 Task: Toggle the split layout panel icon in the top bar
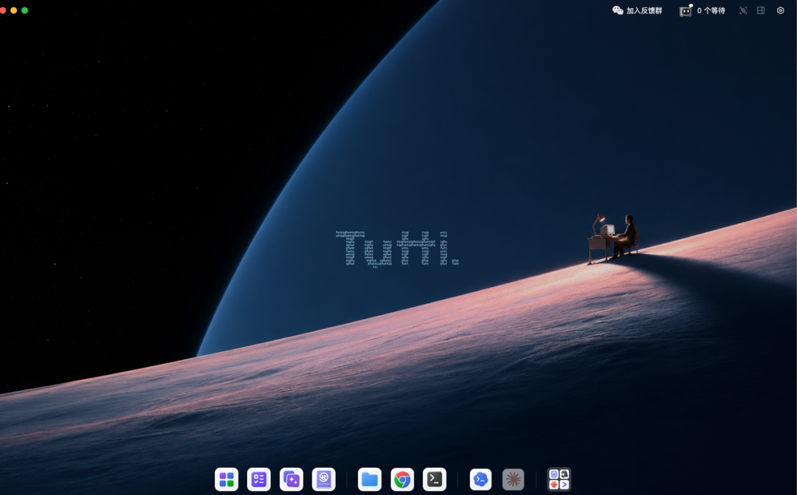pyautogui.click(x=761, y=10)
